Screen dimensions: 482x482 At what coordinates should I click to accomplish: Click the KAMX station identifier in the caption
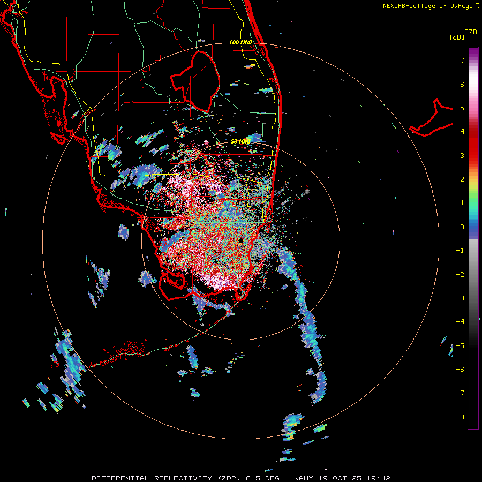304,478
